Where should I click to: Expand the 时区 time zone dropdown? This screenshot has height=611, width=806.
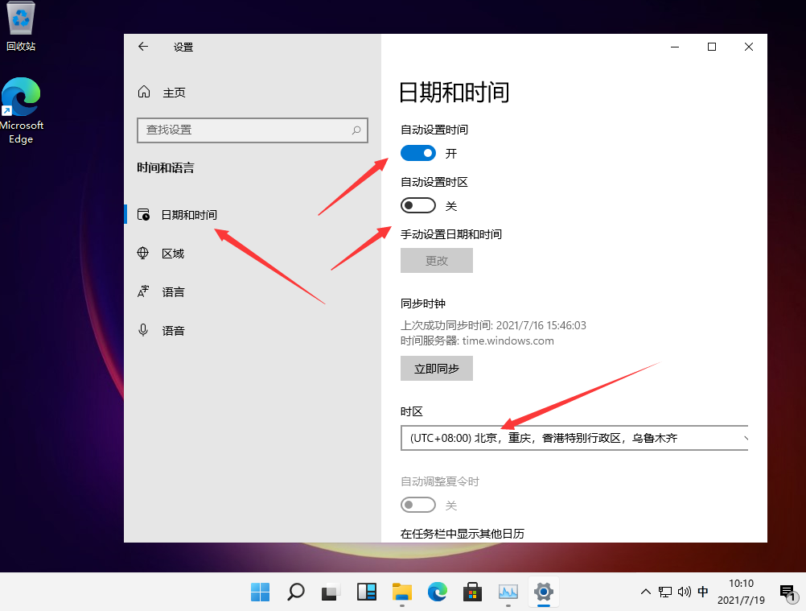click(574, 438)
